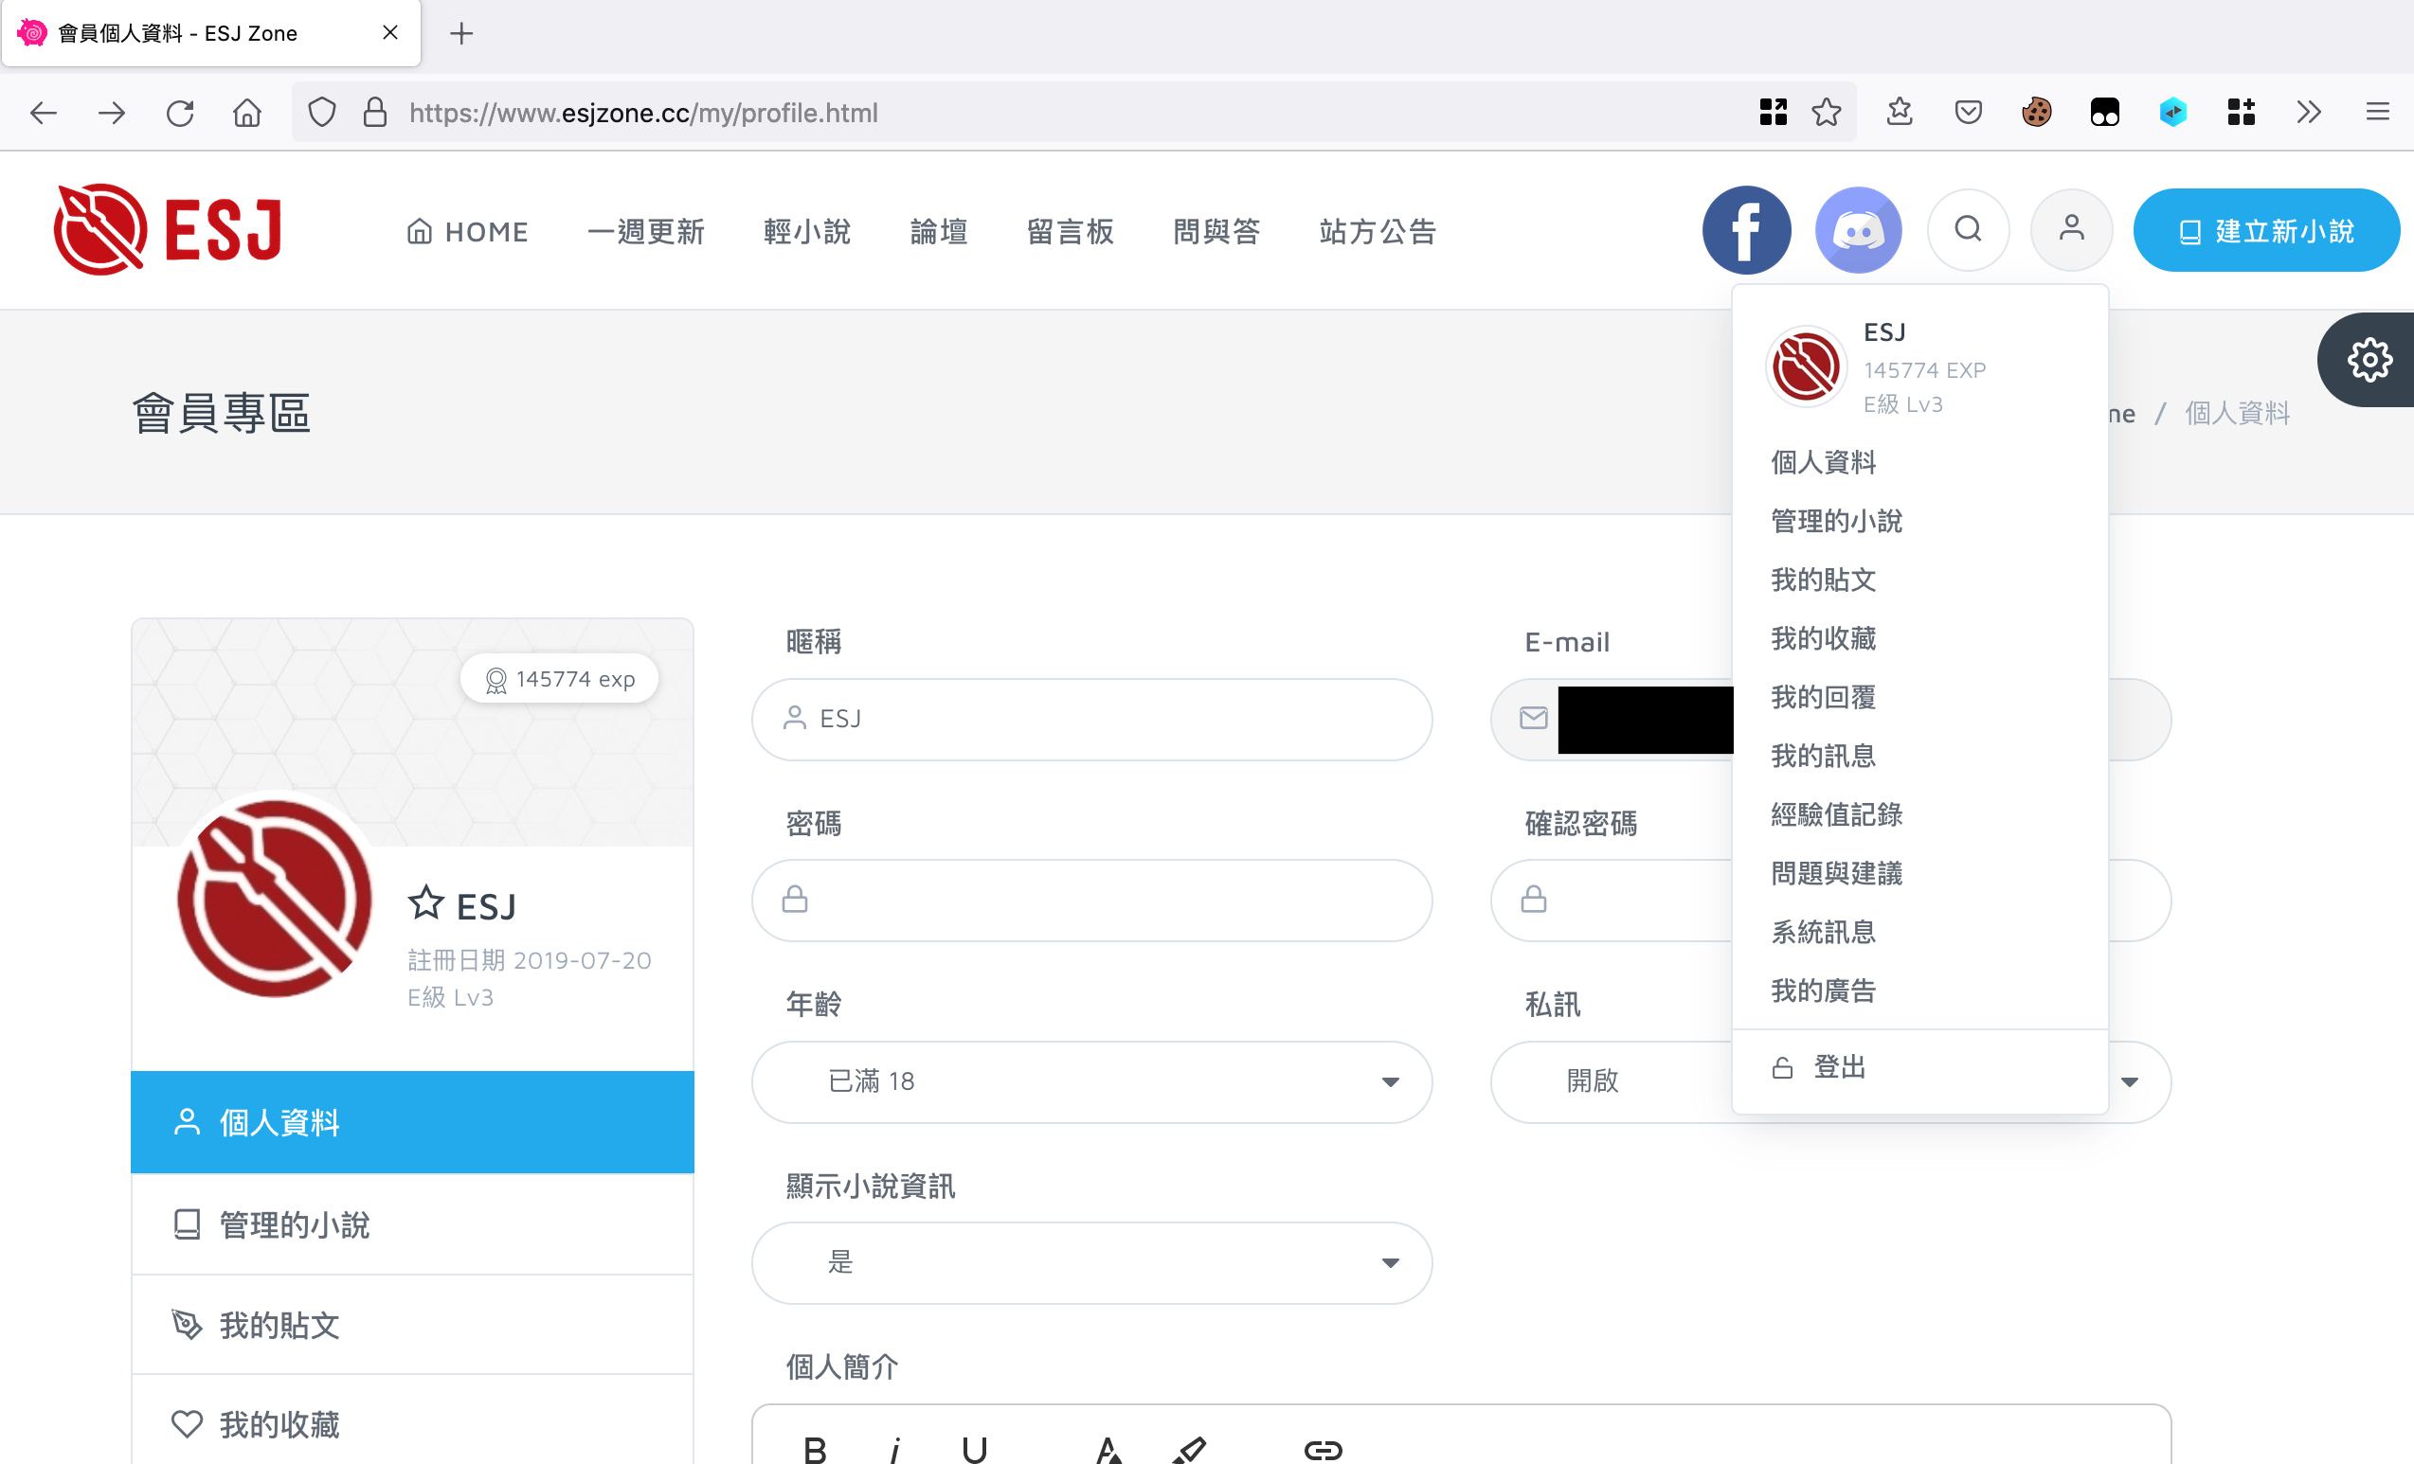Open 系統訊息 in the dropdown menu
This screenshot has height=1464, width=2414.
[1822, 931]
